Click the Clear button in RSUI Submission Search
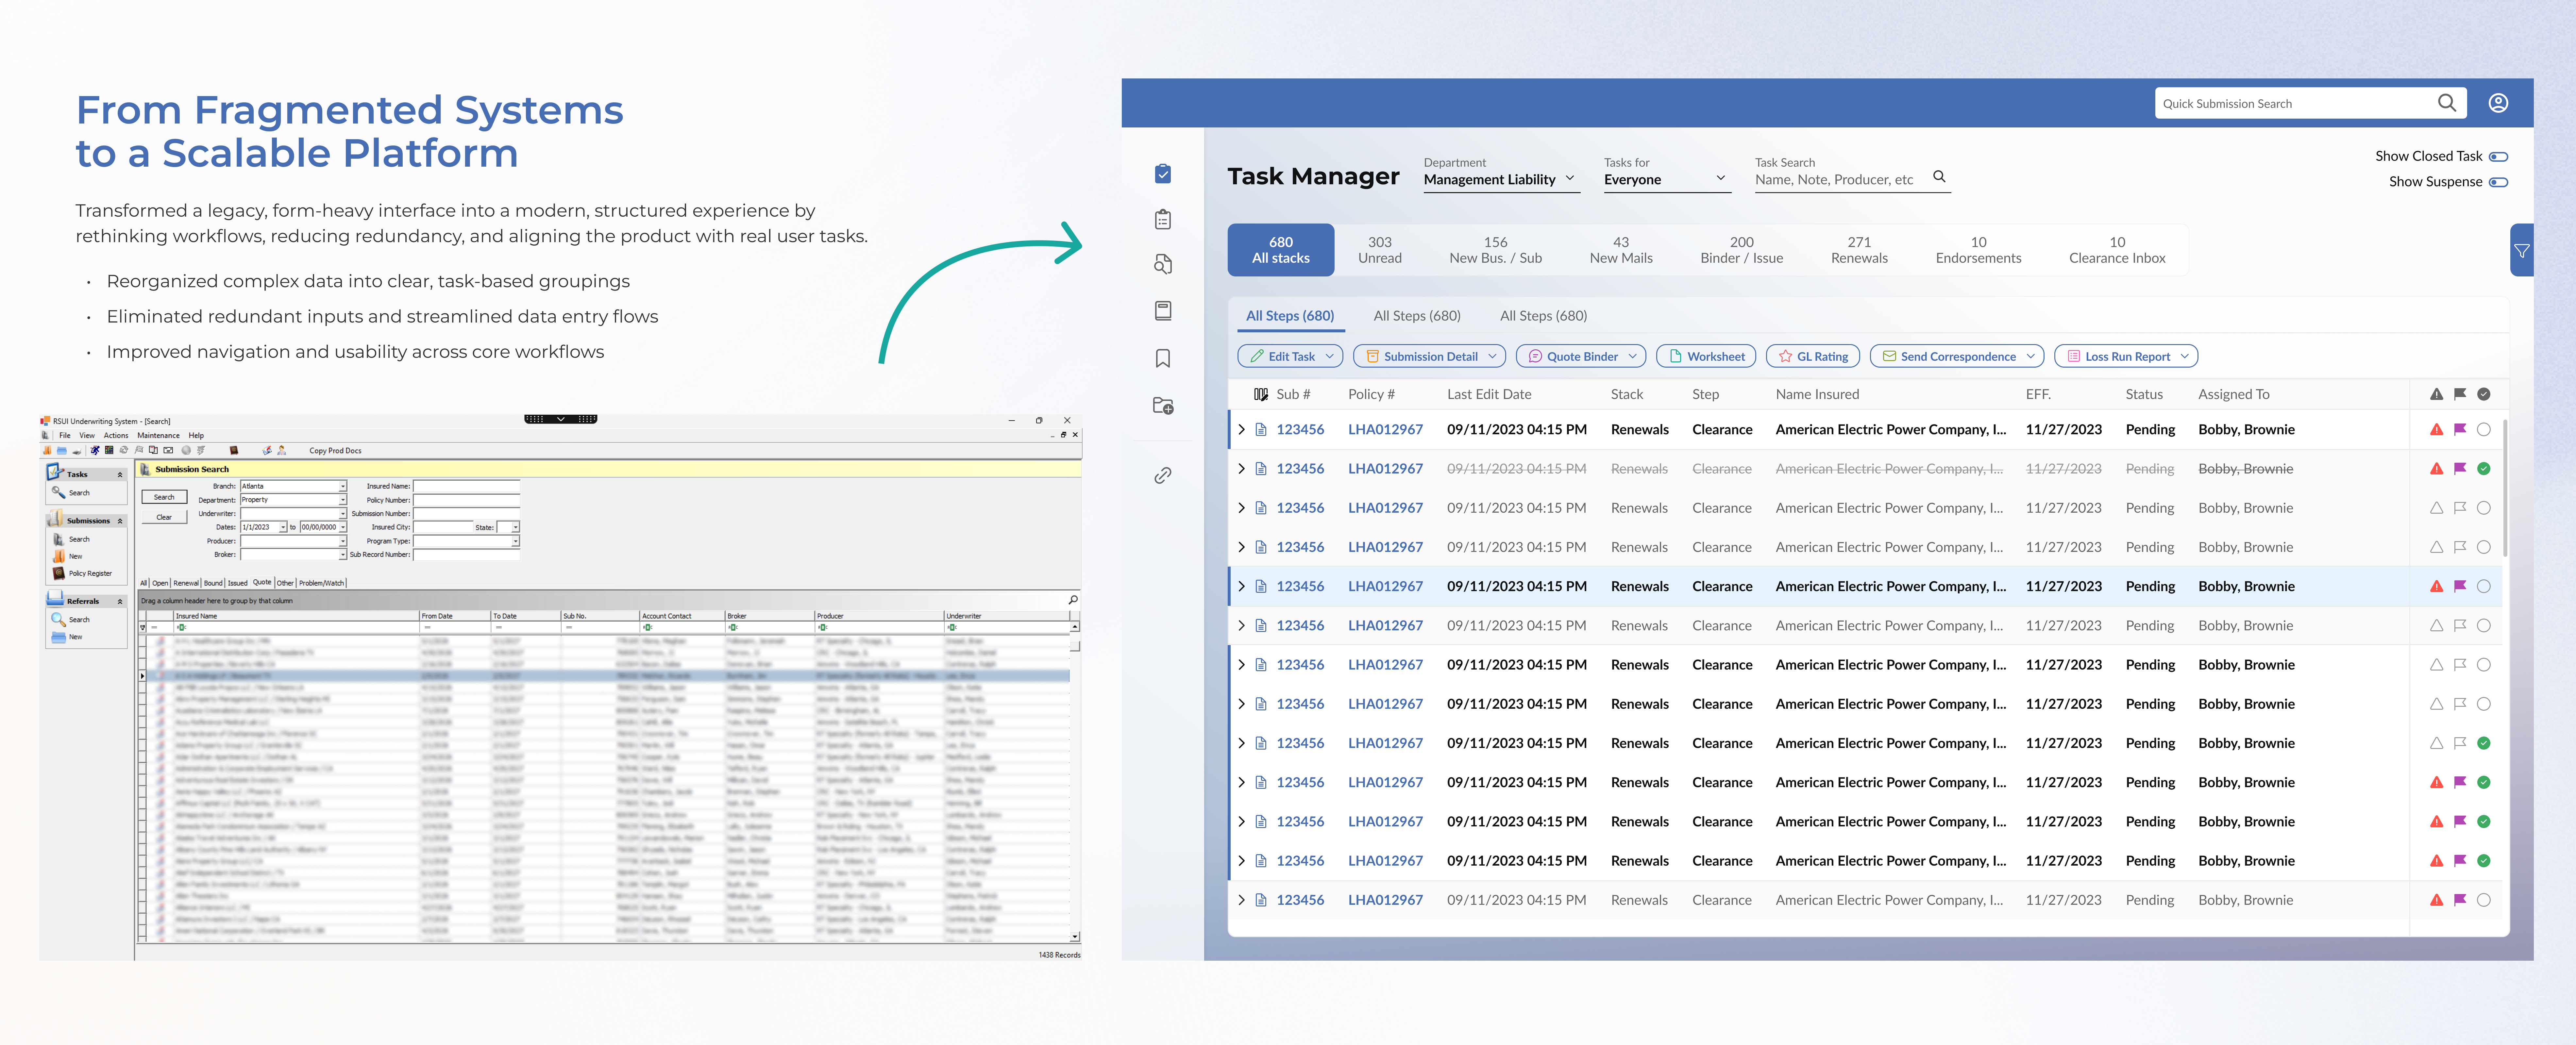The height and width of the screenshot is (1045, 2576). click(164, 517)
